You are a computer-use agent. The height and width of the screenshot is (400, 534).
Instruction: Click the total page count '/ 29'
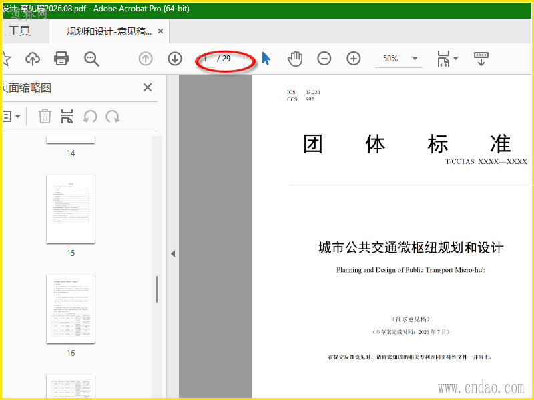coord(224,59)
